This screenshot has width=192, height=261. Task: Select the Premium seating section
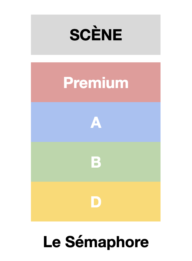95,82
